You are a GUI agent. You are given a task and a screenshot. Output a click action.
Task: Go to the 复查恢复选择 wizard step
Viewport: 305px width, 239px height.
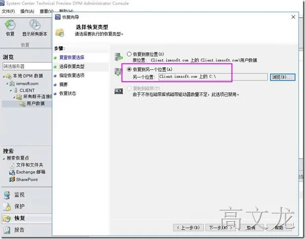[72, 57]
